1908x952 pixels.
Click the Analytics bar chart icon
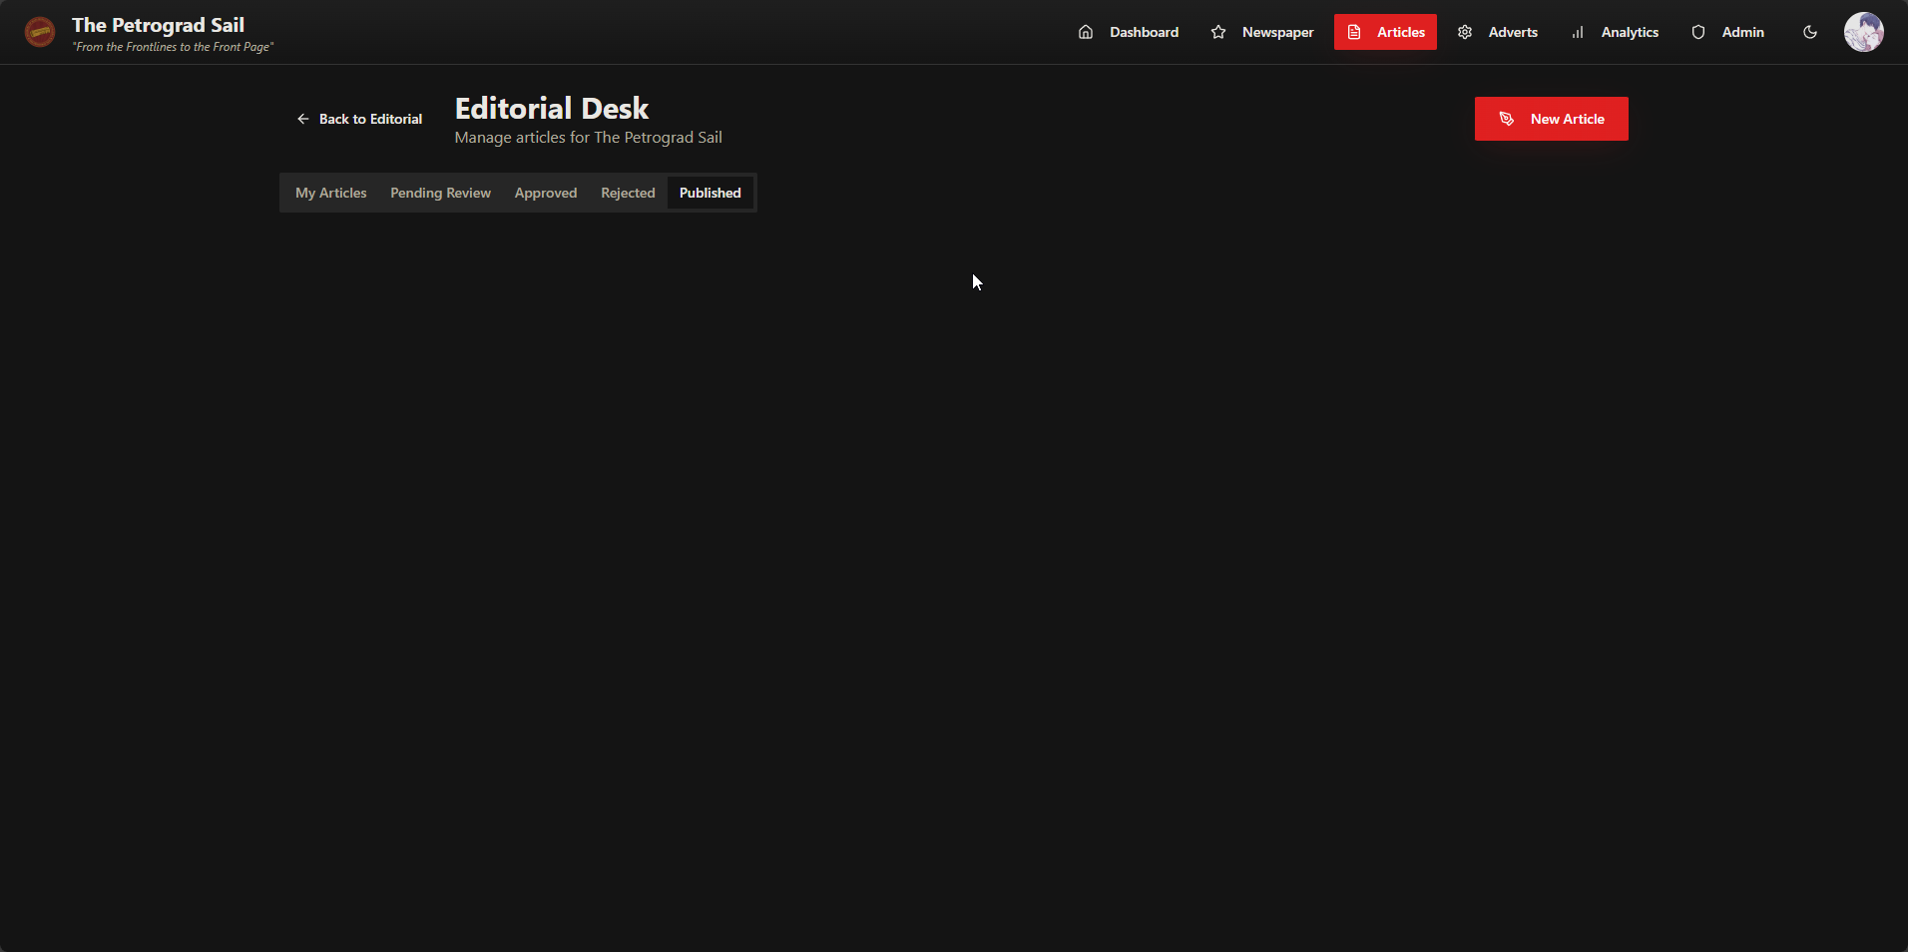point(1578,32)
